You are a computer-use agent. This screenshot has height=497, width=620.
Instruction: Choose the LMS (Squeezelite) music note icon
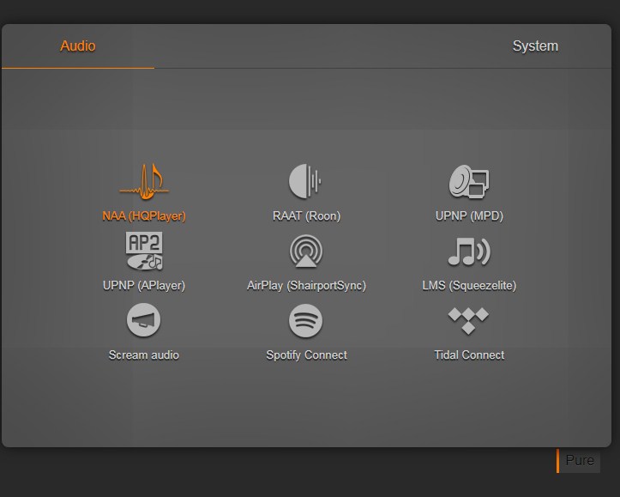pyautogui.click(x=468, y=252)
